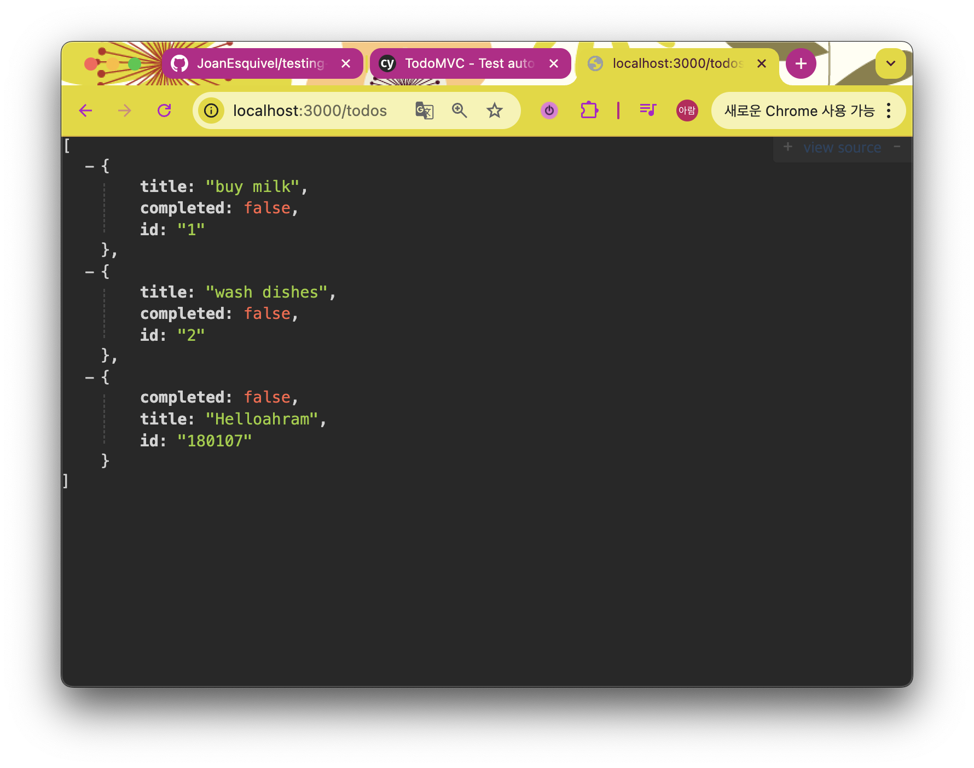The height and width of the screenshot is (768, 974).
Task: Click the id value "180107"
Action: (214, 441)
